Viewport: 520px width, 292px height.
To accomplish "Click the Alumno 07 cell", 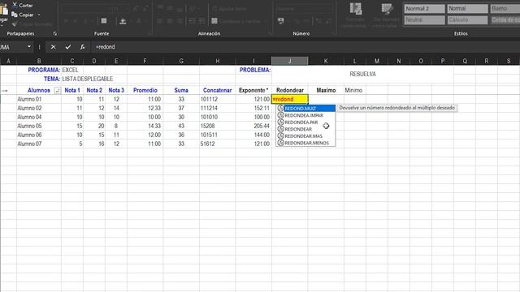I will (x=39, y=144).
